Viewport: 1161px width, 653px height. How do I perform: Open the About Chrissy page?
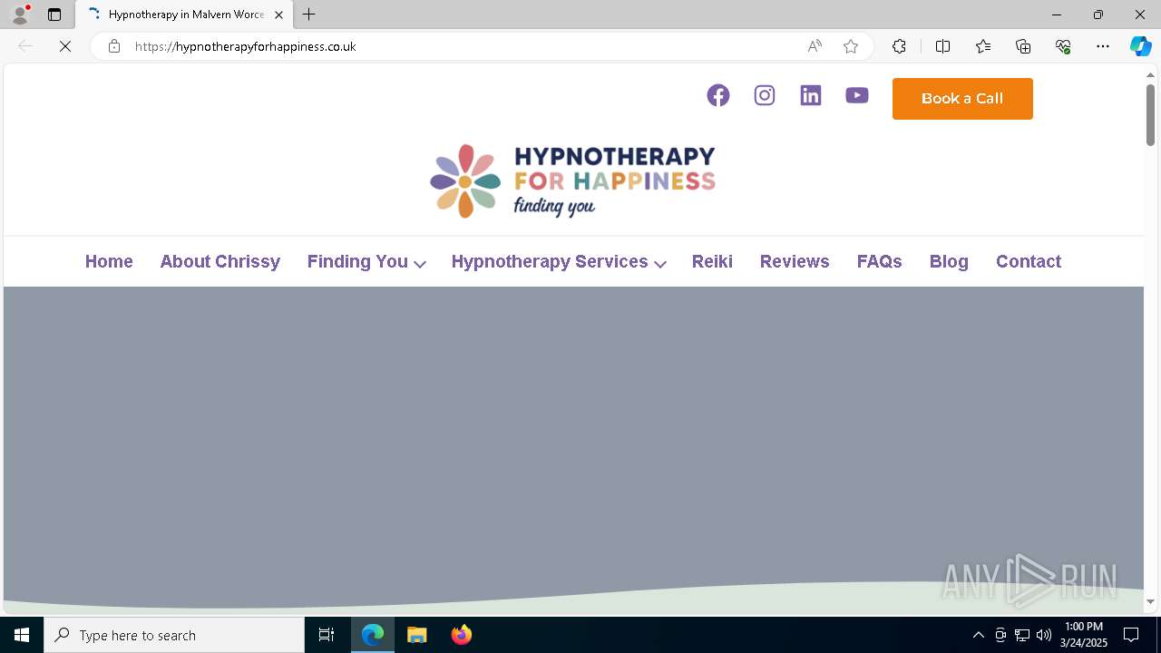coord(220,261)
